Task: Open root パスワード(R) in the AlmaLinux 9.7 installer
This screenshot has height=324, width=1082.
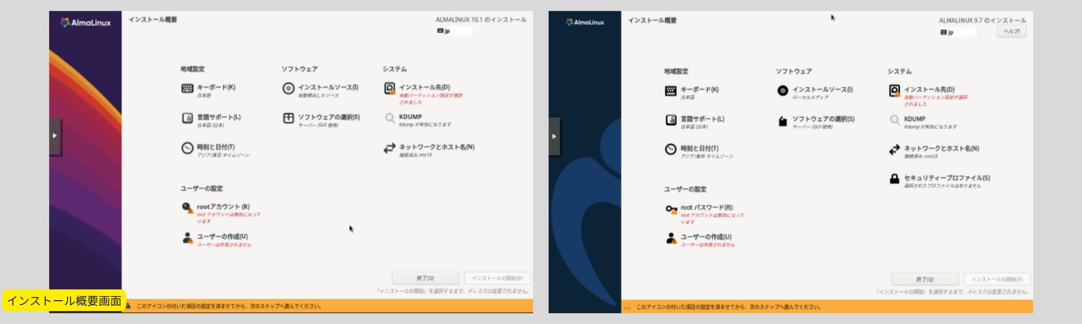Action: 704,214
